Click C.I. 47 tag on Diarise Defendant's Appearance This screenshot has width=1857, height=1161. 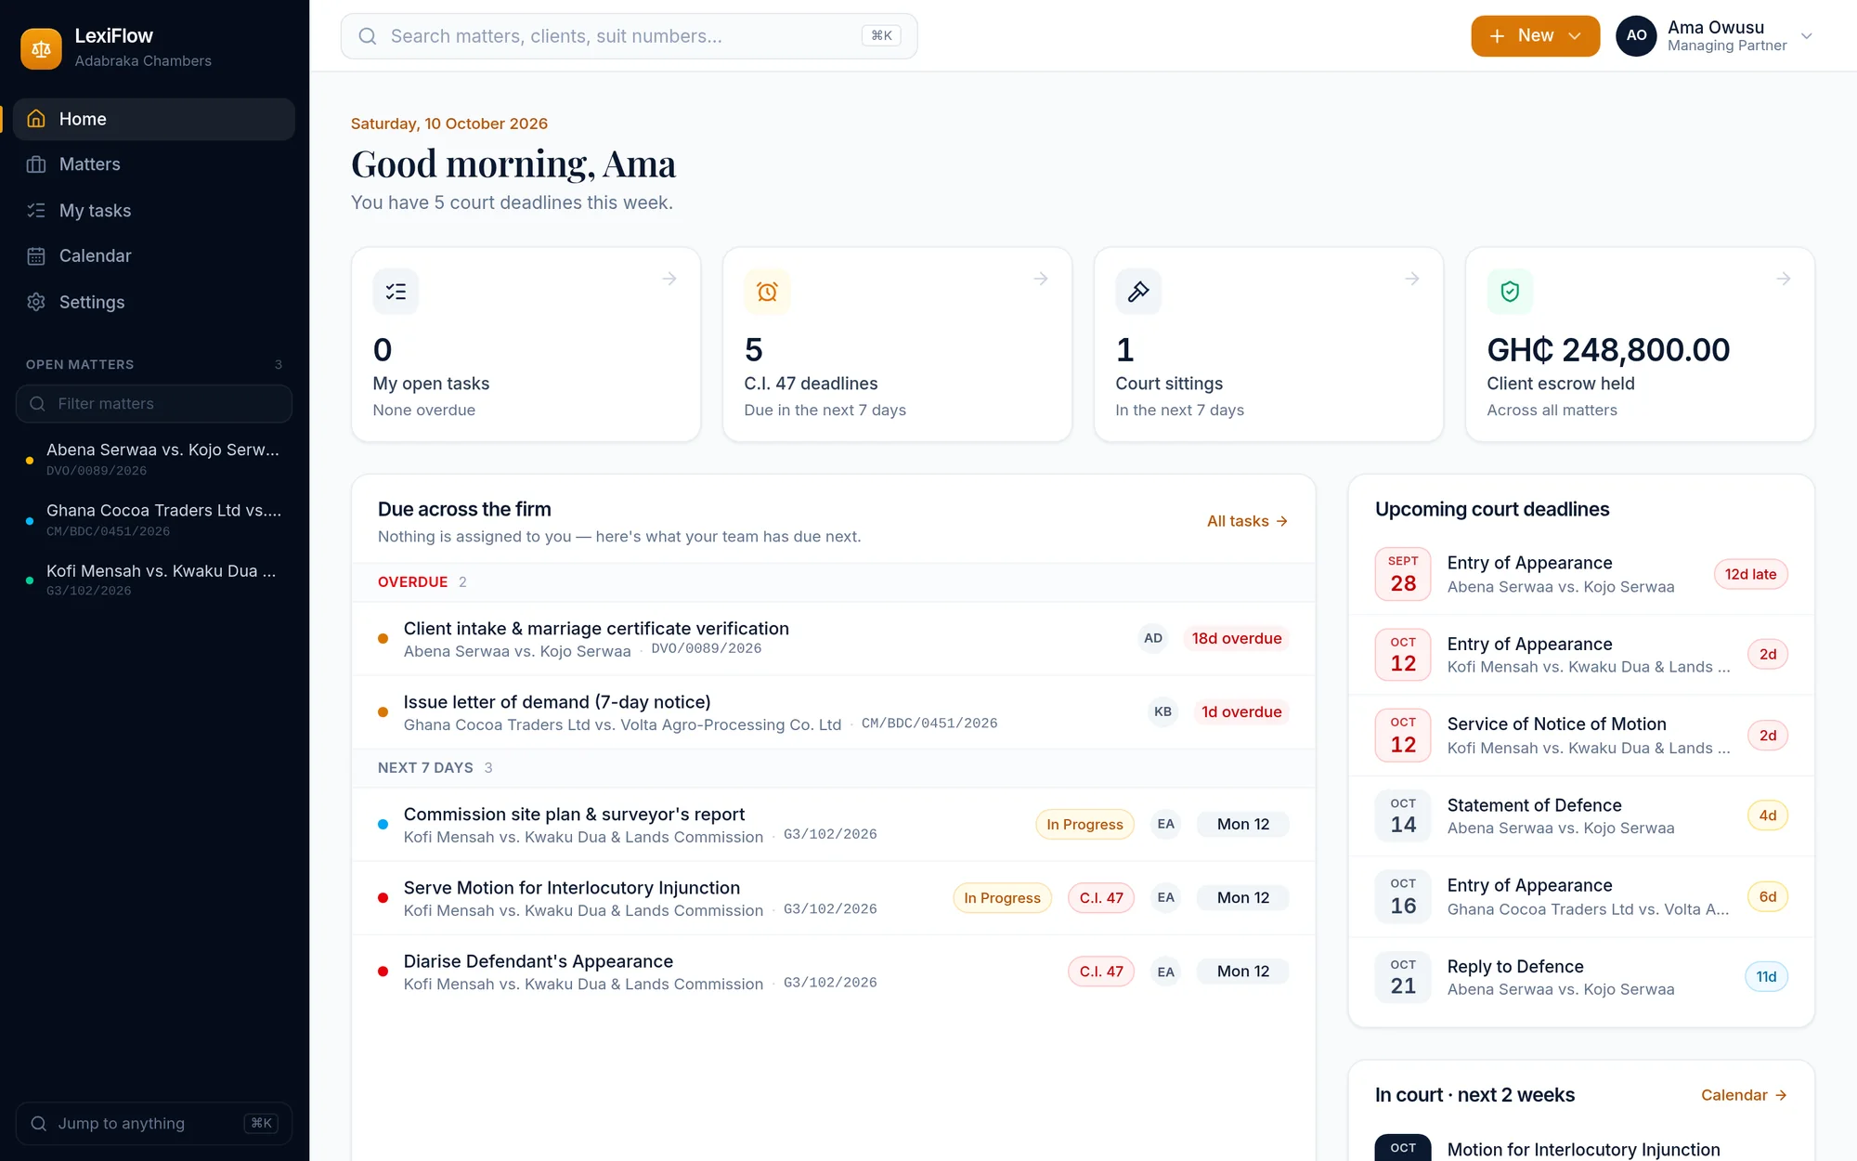point(1101,972)
